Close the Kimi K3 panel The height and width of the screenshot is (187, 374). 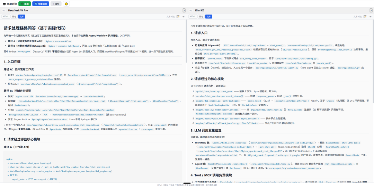[371, 10]
